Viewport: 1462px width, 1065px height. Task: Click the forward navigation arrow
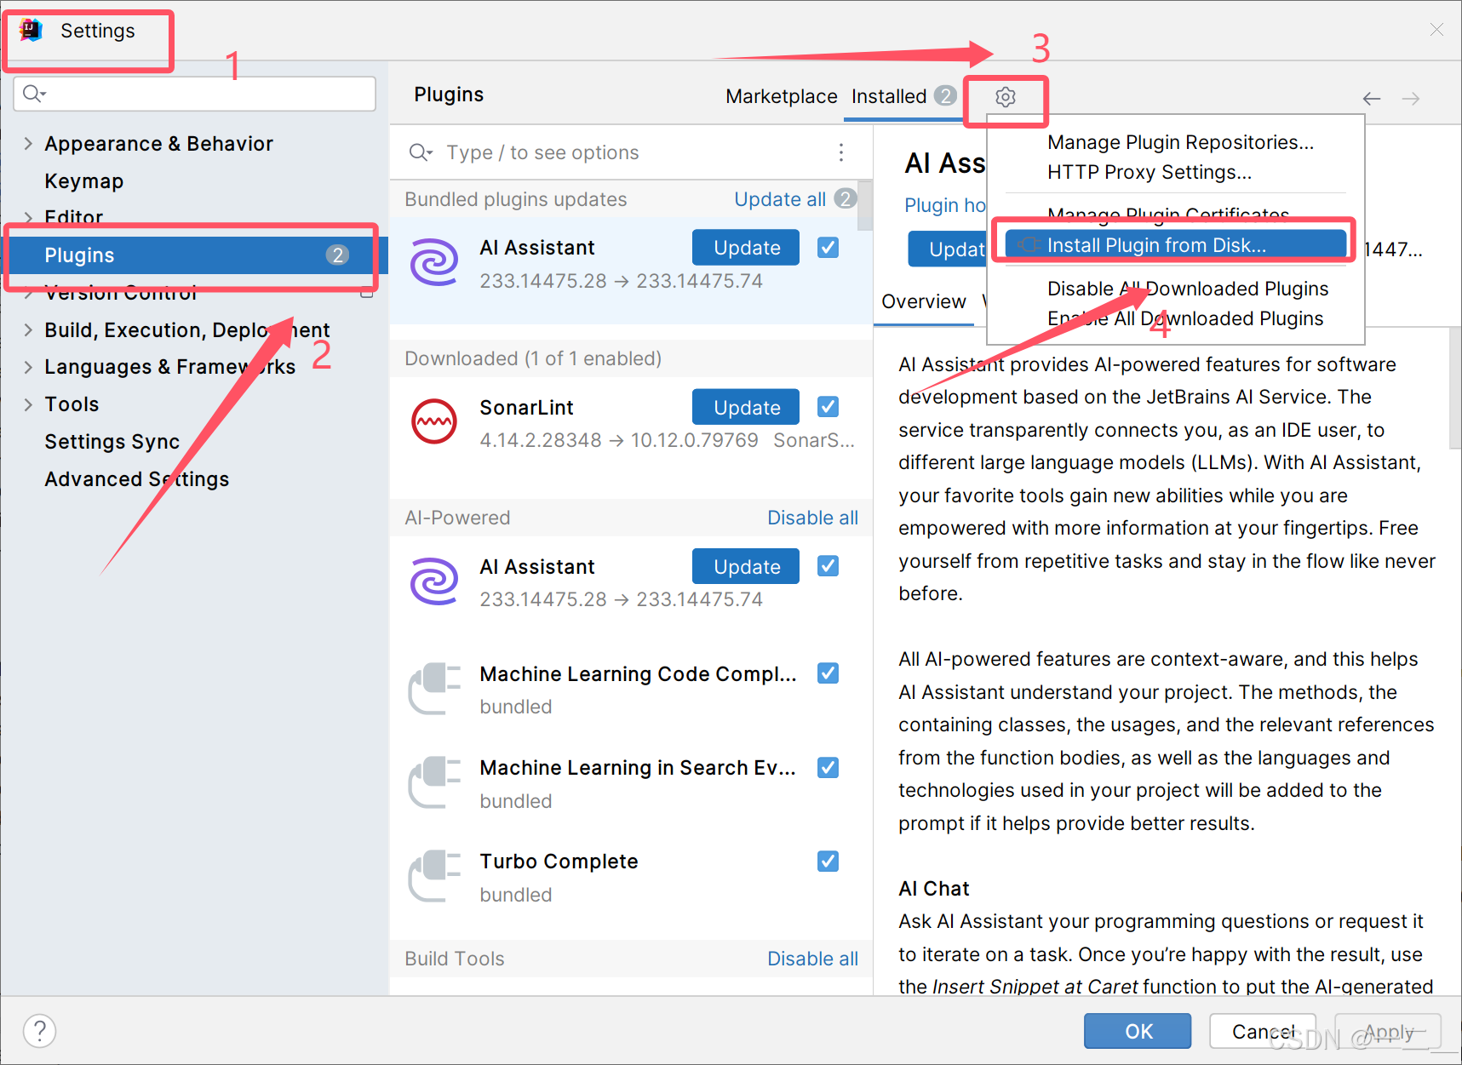click(x=1411, y=99)
